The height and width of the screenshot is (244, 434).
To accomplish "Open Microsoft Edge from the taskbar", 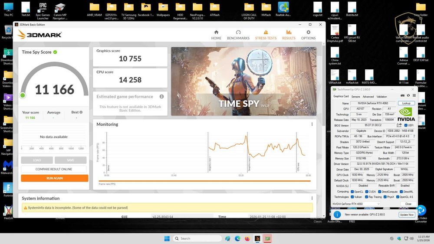I will (x=237, y=238).
